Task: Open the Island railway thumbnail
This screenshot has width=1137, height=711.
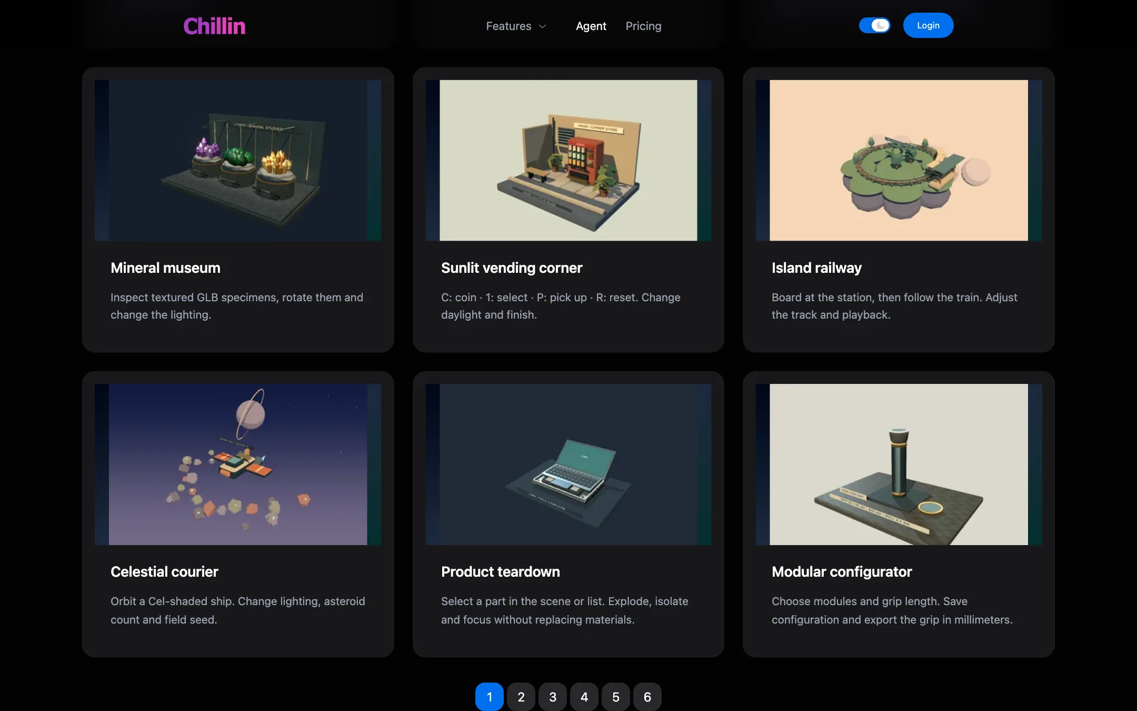Action: click(899, 160)
